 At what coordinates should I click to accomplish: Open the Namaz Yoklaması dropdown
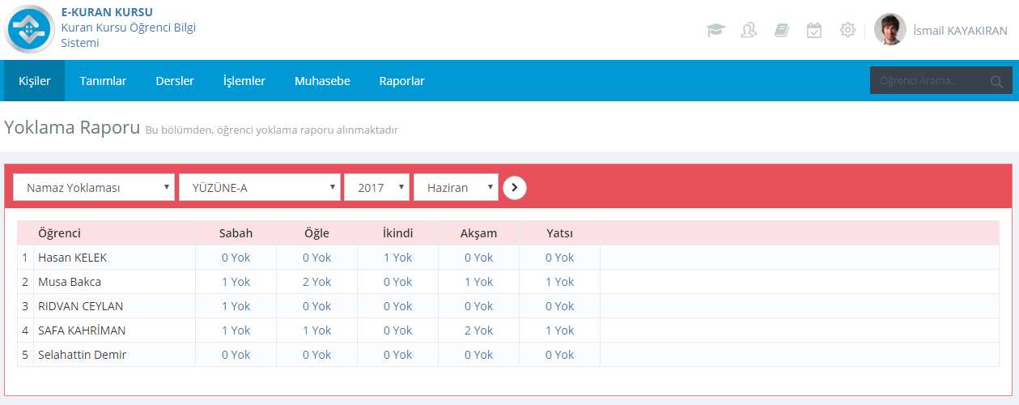click(94, 188)
